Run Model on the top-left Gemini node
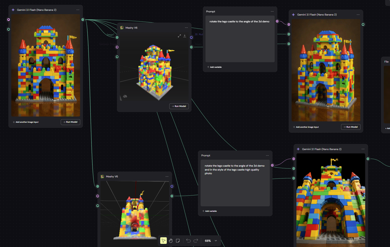The width and height of the screenshot is (390, 247). (70, 122)
